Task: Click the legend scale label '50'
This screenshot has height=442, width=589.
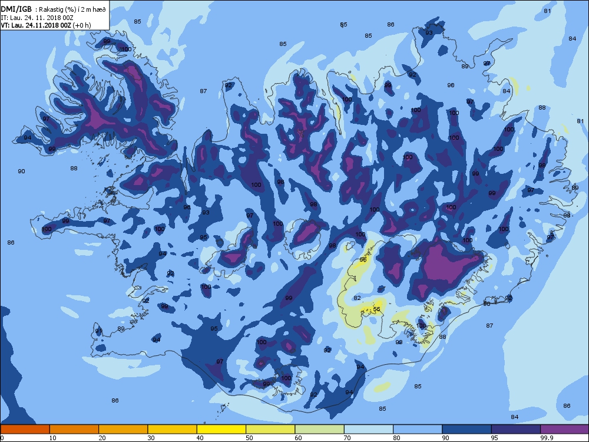Action: (249, 438)
